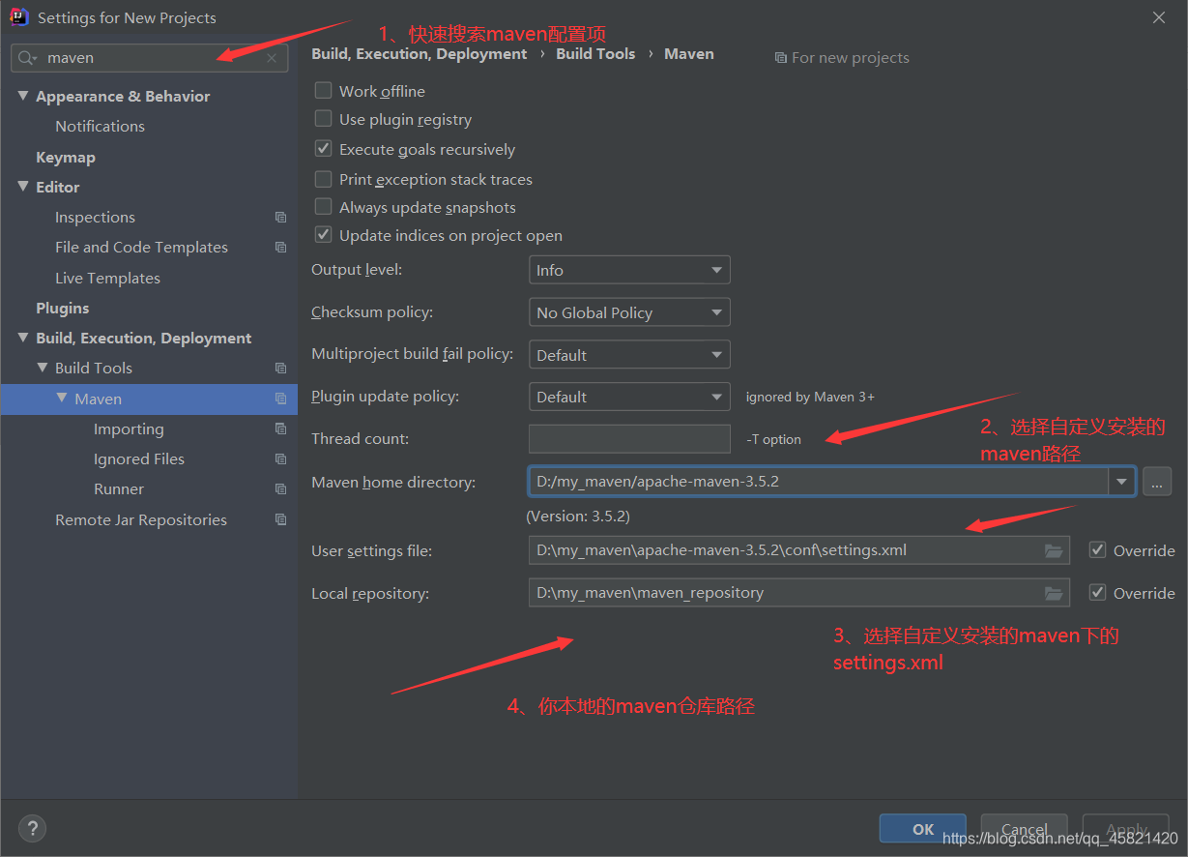Open Keymap settings page

click(x=66, y=157)
